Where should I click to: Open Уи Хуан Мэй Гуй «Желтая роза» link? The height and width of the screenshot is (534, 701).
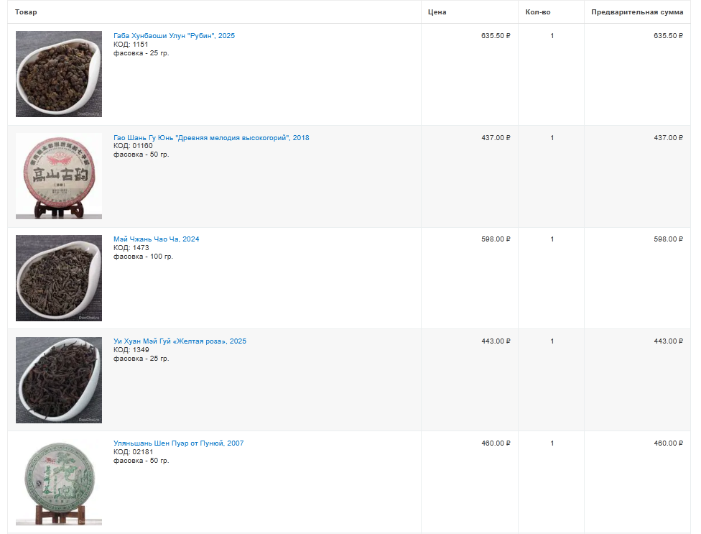click(180, 341)
